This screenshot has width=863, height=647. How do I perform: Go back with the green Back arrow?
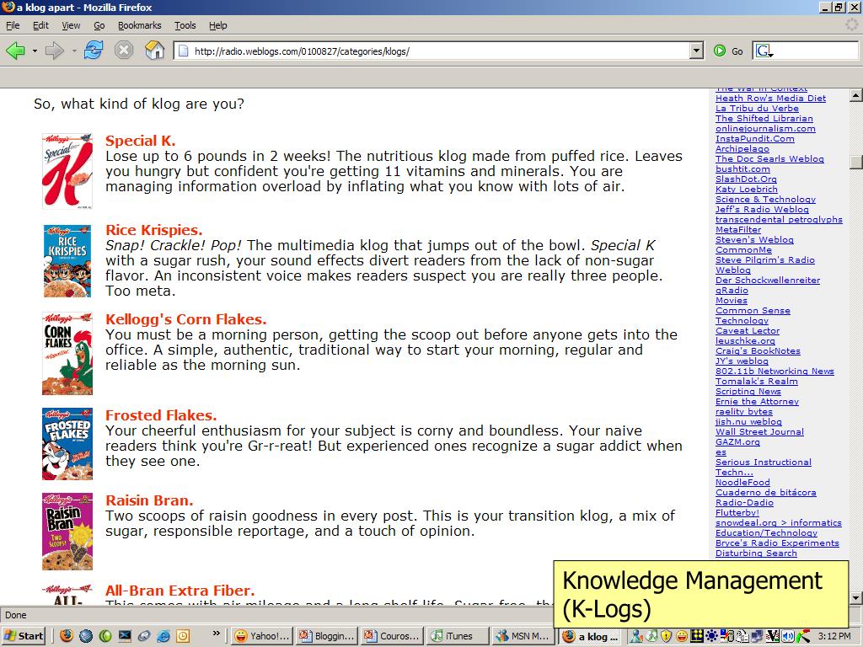click(x=15, y=51)
